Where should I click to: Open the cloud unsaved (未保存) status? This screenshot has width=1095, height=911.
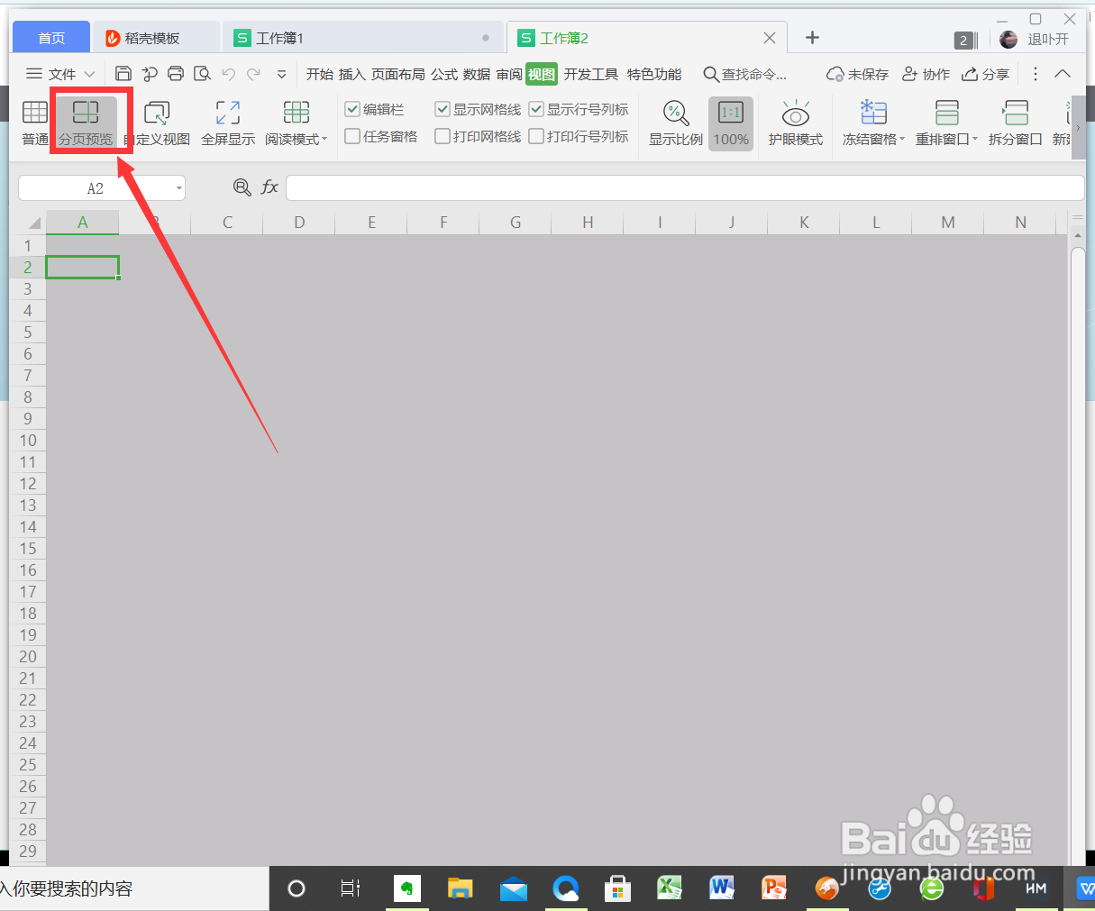click(x=857, y=74)
